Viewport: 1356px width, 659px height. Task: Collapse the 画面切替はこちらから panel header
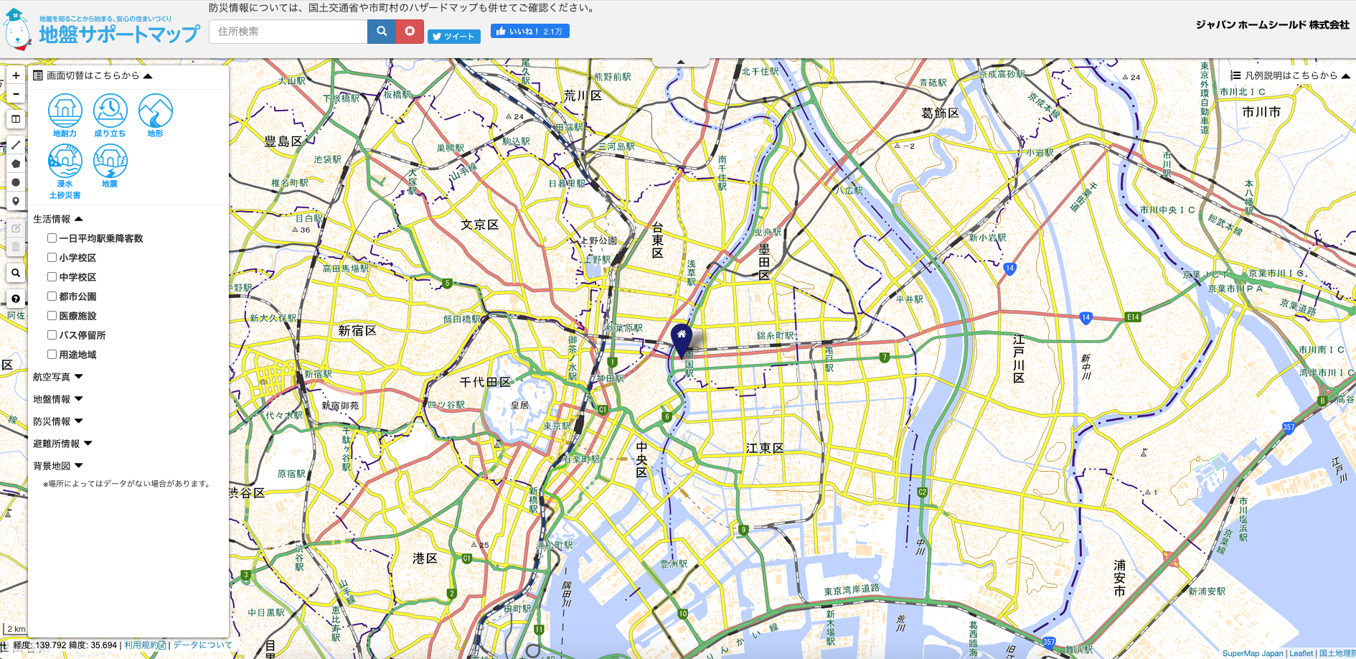93,75
